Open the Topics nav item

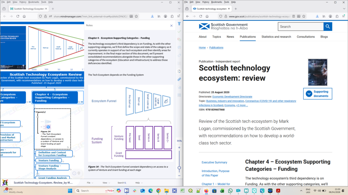pos(216,37)
